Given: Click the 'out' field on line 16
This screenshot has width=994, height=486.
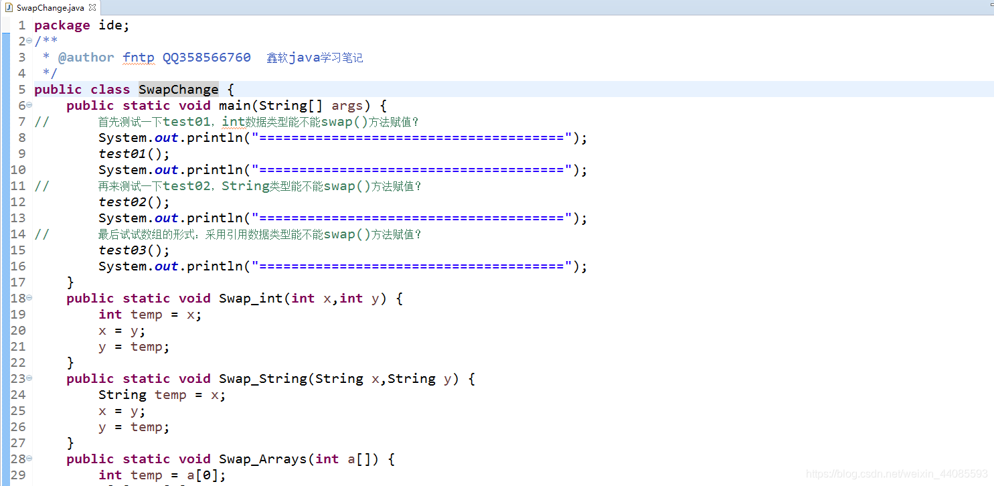Looking at the screenshot, I should pyautogui.click(x=167, y=266).
